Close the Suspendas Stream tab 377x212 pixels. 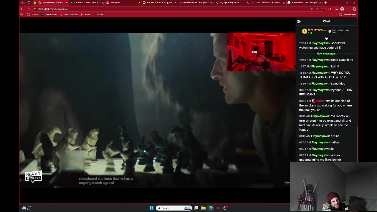(103, 3)
